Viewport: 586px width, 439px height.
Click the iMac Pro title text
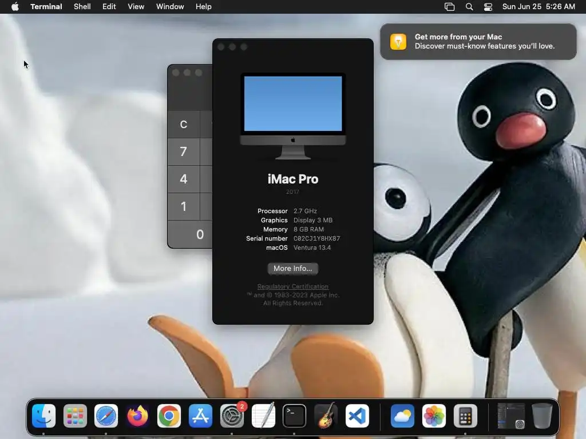[x=293, y=179]
